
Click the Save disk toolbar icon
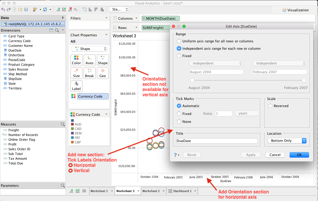point(26,9)
